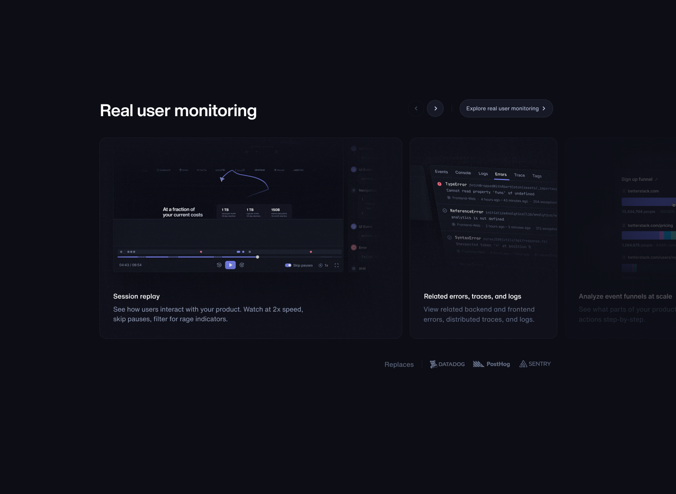Click the Error event icon in the timeline list
Screen dimensions: 676x494
pos(354,247)
